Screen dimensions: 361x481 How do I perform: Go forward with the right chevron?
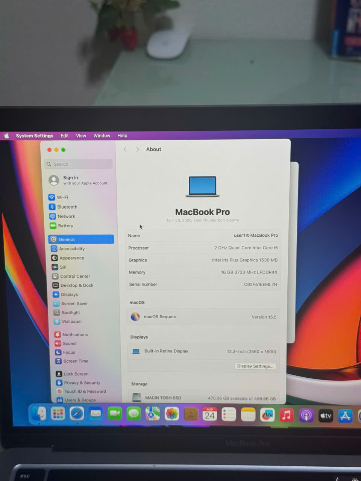pyautogui.click(x=138, y=149)
